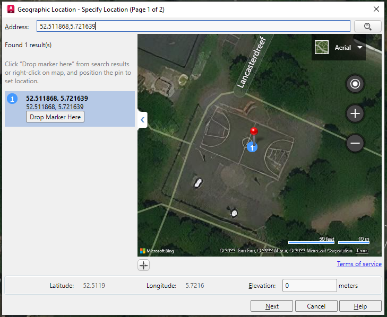This screenshot has width=387, height=317.
Task: Click the Elevation value input field
Action: pyautogui.click(x=309, y=286)
